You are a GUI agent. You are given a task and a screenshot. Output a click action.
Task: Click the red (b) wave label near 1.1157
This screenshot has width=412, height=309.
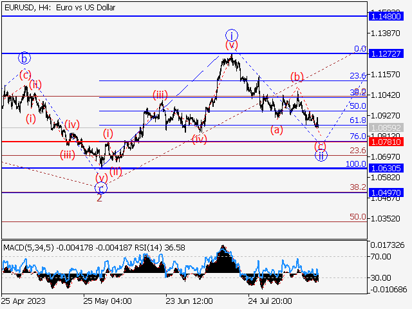pyautogui.click(x=297, y=77)
